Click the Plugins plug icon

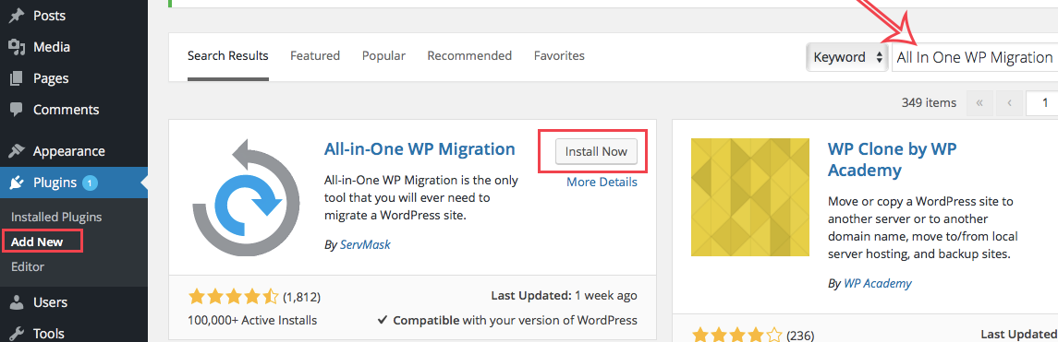17,183
